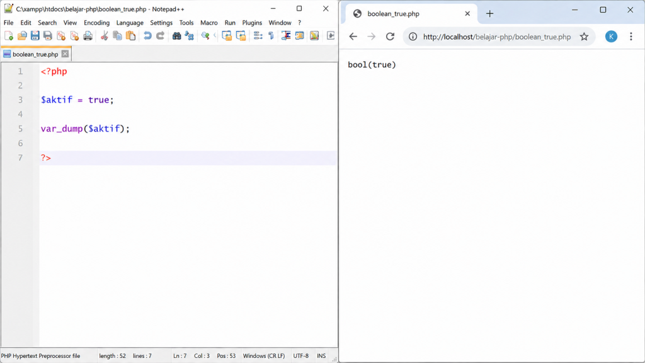This screenshot has width=645, height=363.
Task: Open the Search menu
Action: point(47,23)
